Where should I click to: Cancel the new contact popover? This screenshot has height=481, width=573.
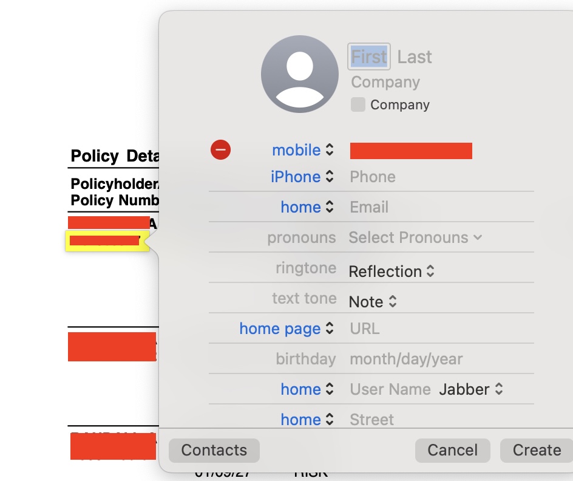point(452,450)
